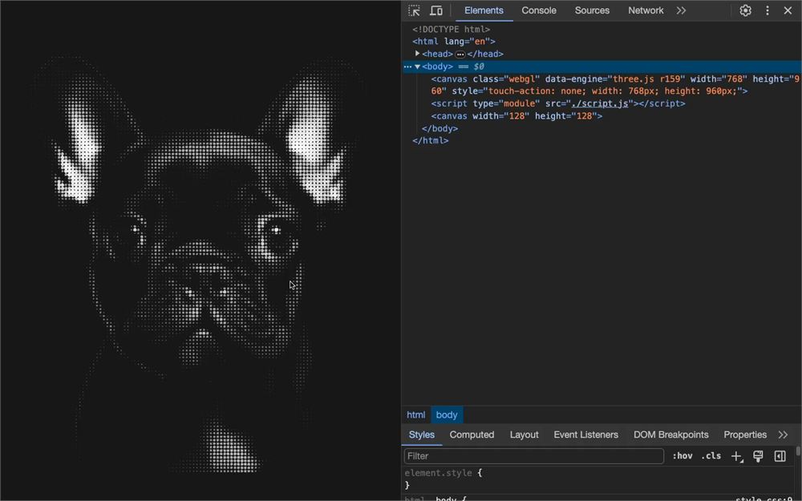Switch to the Network tab
The image size is (802, 501).
tap(646, 10)
